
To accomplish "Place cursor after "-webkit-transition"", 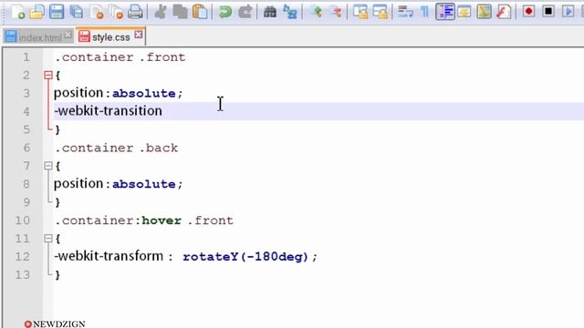I will tap(162, 111).
